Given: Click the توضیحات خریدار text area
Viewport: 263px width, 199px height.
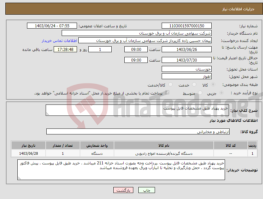Looking at the screenshot, I should pyautogui.click(x=121, y=170).
